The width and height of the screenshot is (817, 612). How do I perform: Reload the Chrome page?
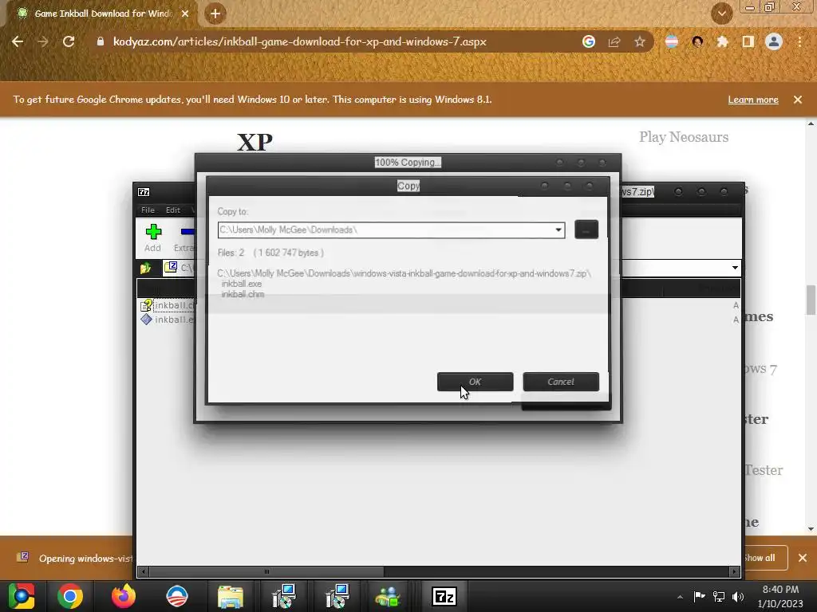pyautogui.click(x=69, y=41)
